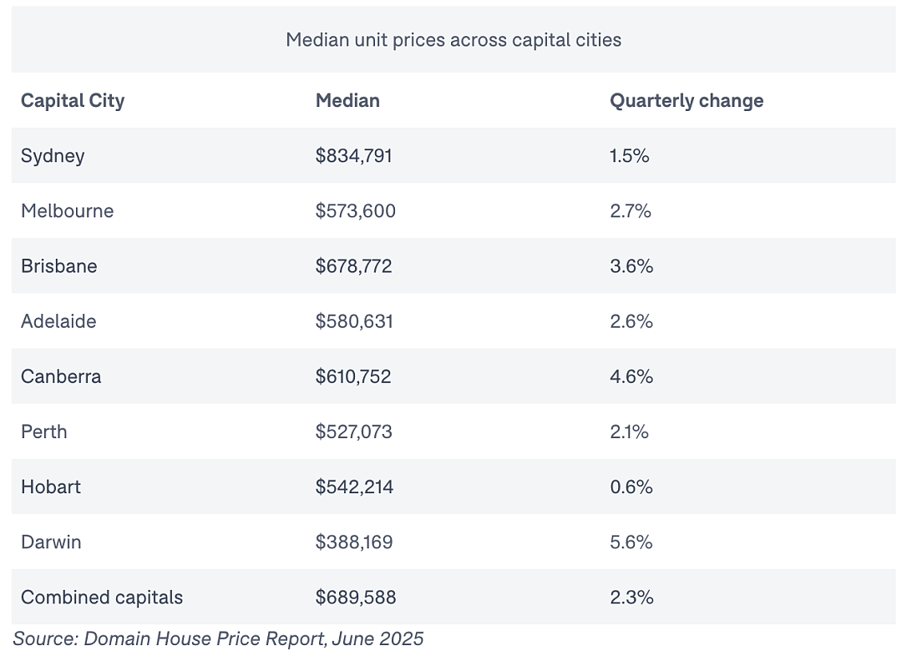Click Canberra's median price $610,752
The height and width of the screenshot is (661, 902).
pyautogui.click(x=353, y=376)
